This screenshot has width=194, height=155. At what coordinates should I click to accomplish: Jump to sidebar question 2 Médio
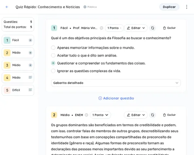coord(18,52)
